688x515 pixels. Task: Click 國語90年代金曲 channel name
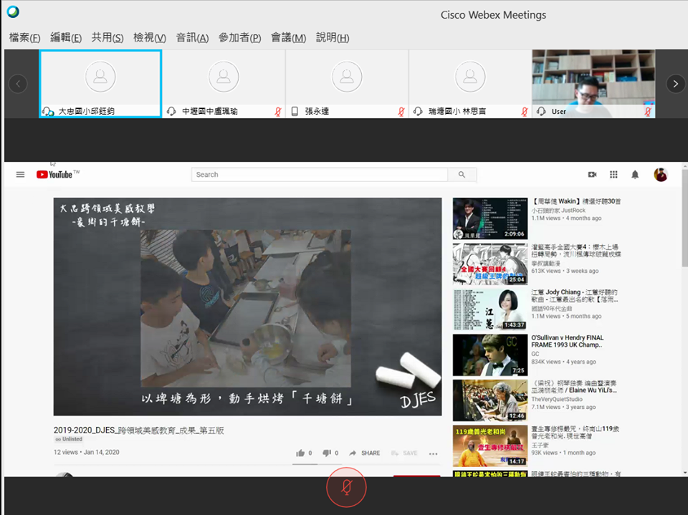tap(552, 309)
